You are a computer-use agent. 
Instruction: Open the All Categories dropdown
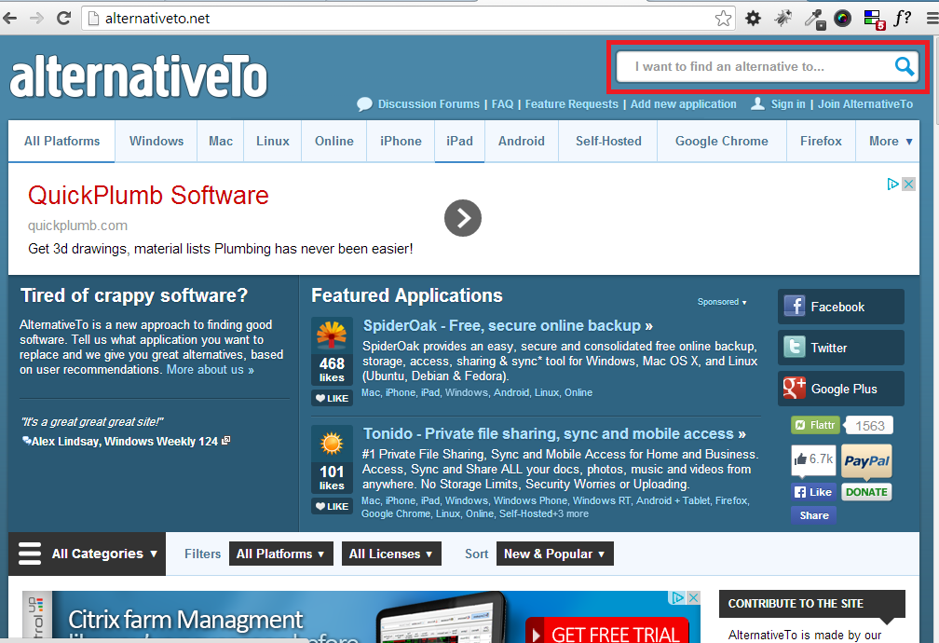(x=87, y=554)
